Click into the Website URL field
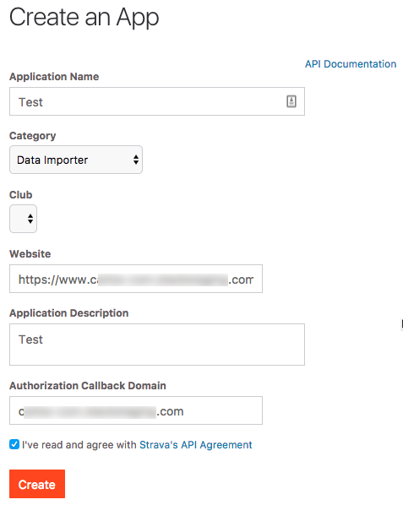This screenshot has width=403, height=505. [x=136, y=279]
